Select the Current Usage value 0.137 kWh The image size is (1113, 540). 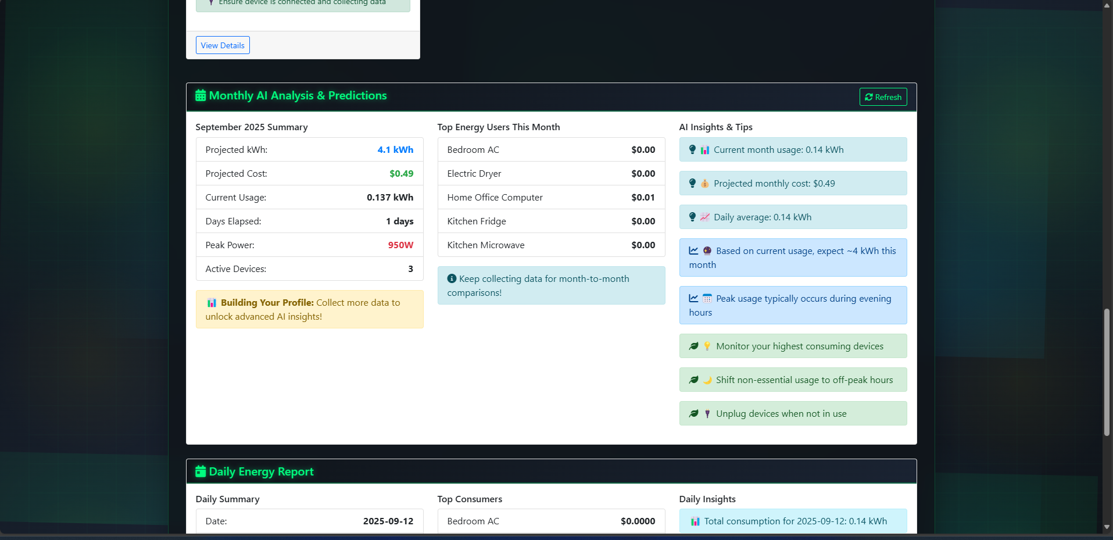coord(390,197)
